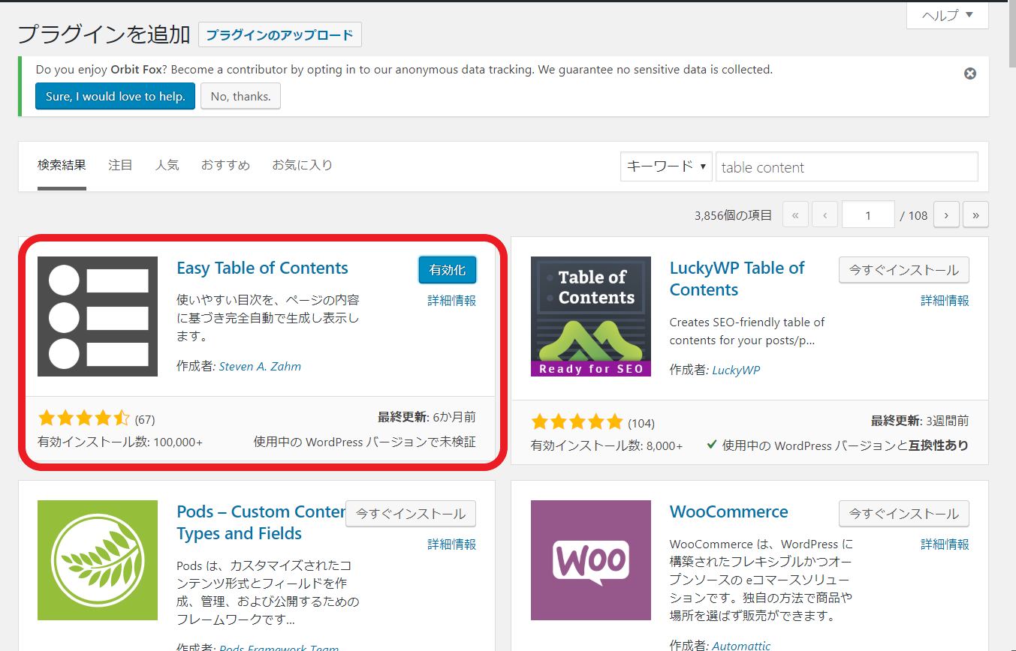Click the プラグインを追加 page heading
Screen dimensions: 1016x651
pyautogui.click(x=104, y=34)
